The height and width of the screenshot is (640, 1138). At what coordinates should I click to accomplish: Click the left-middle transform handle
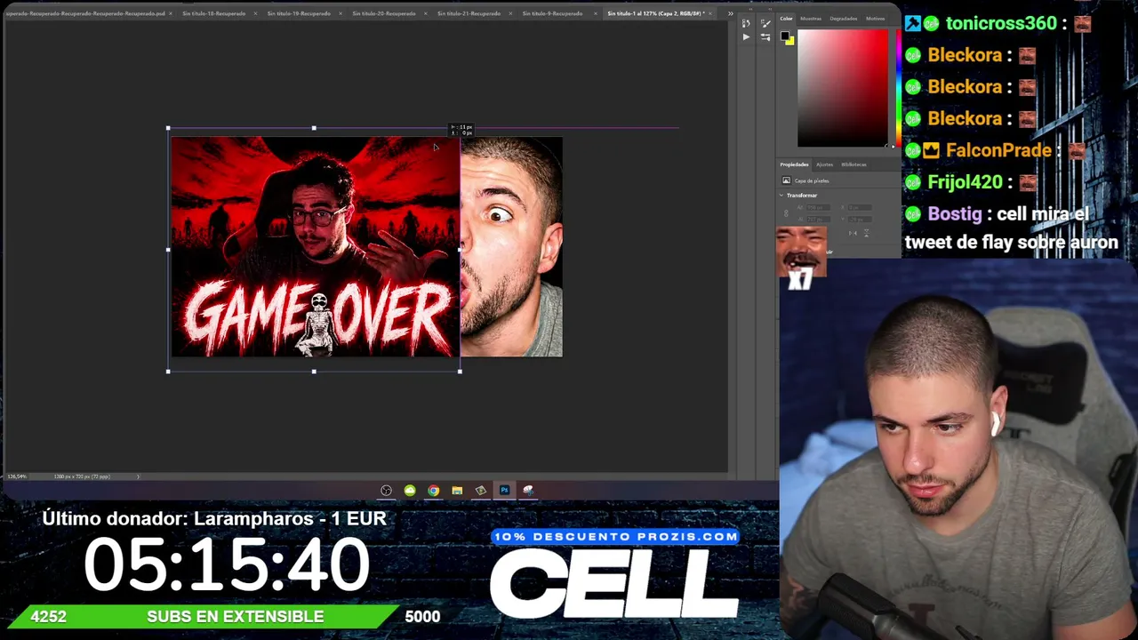click(168, 250)
